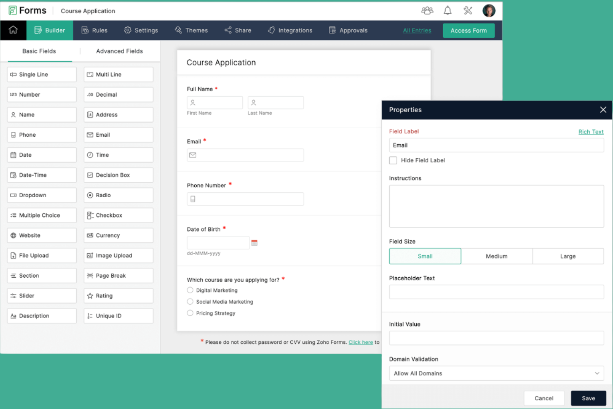Add a Website field
613x409 pixels.
pos(42,235)
